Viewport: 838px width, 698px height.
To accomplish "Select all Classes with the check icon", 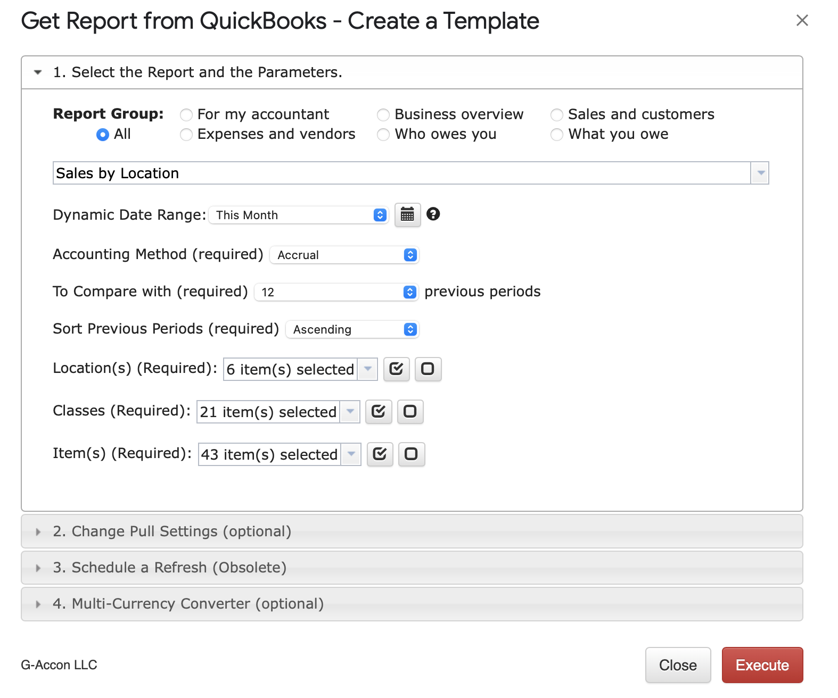I will pos(379,411).
